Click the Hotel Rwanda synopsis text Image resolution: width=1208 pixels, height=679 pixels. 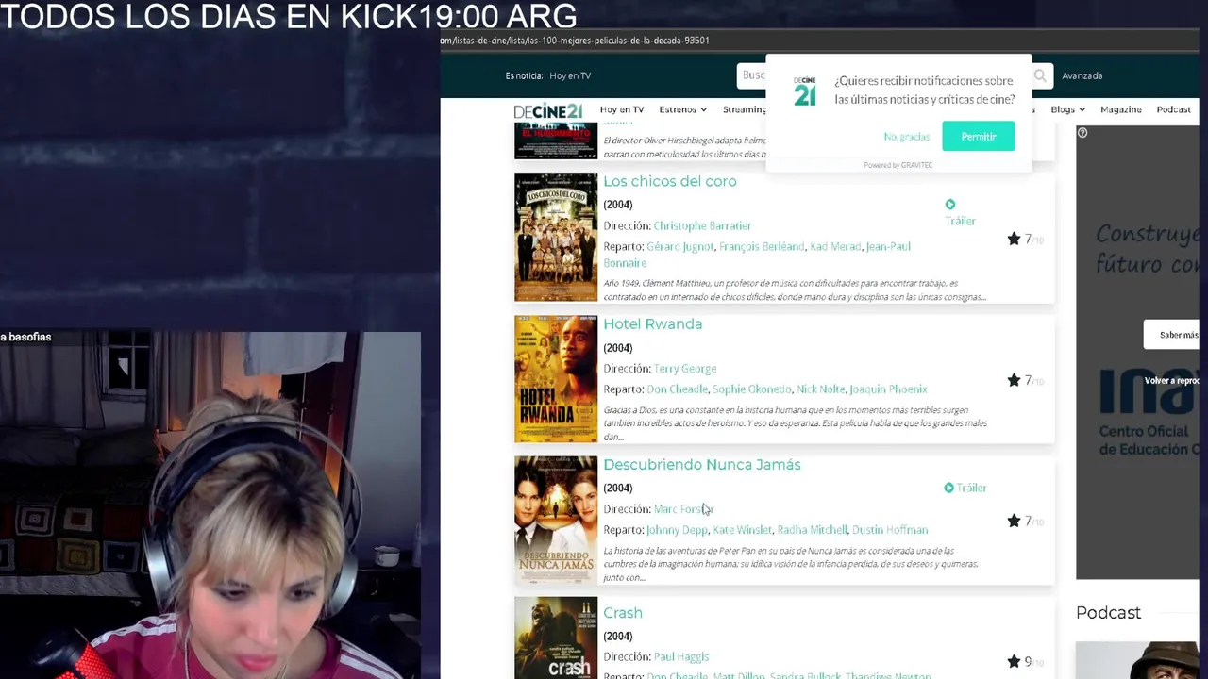coord(795,423)
